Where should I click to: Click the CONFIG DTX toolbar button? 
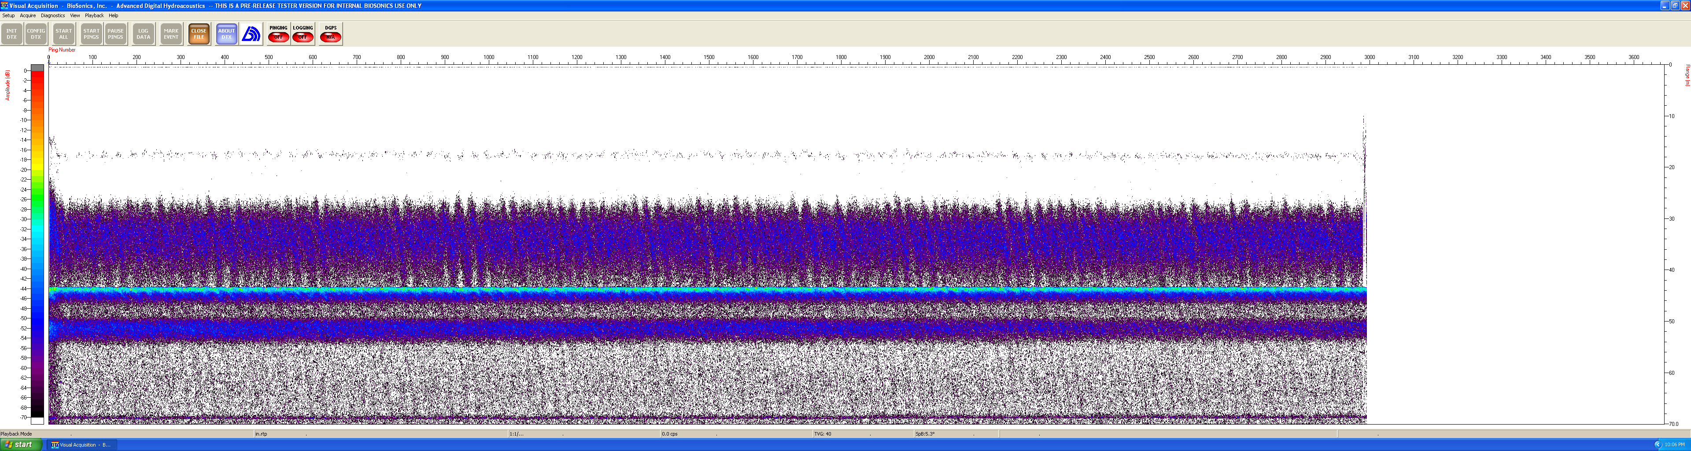click(36, 34)
